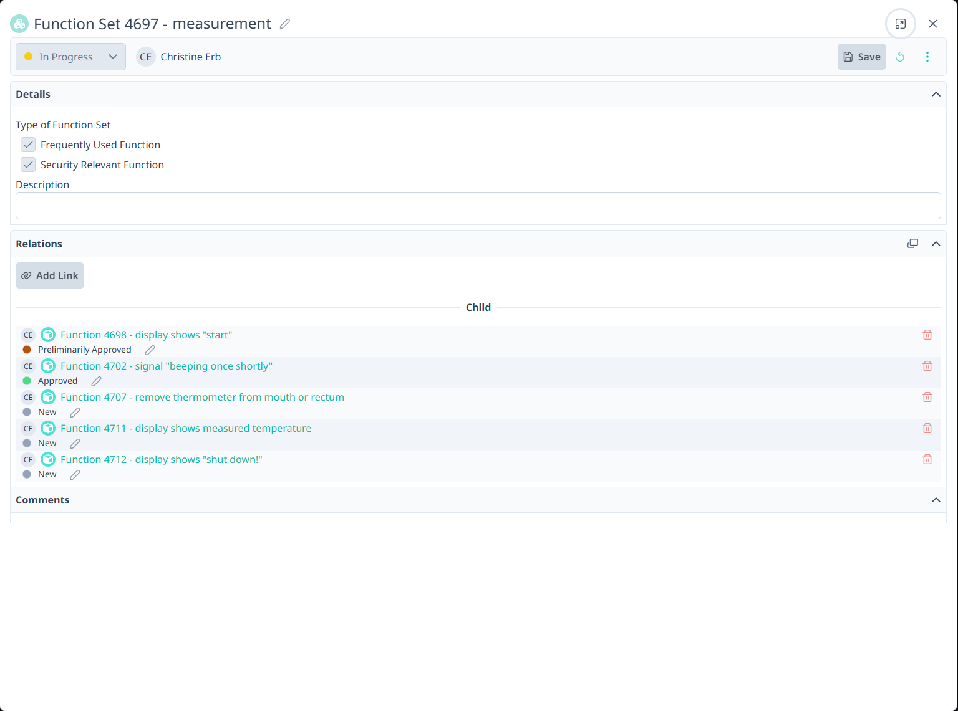Open the In Progress status dropdown
Screen dimensions: 958x711
[70, 57]
